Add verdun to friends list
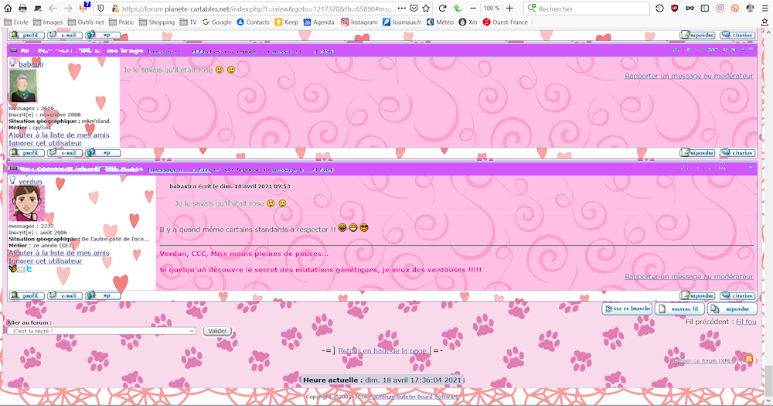This screenshot has height=406, width=773. (x=59, y=253)
